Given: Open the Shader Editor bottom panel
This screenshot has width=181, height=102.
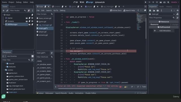Looking at the screenshot, I should (x=90, y=93).
